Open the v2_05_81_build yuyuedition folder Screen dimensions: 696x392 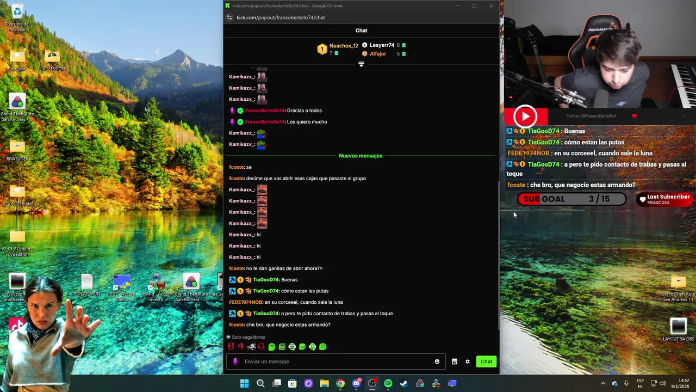(17, 242)
